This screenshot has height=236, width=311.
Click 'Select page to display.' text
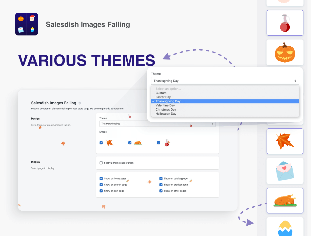(43, 168)
